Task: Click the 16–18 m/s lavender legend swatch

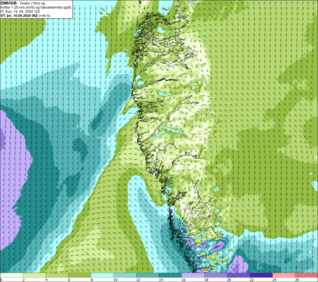Action: pos(193,275)
